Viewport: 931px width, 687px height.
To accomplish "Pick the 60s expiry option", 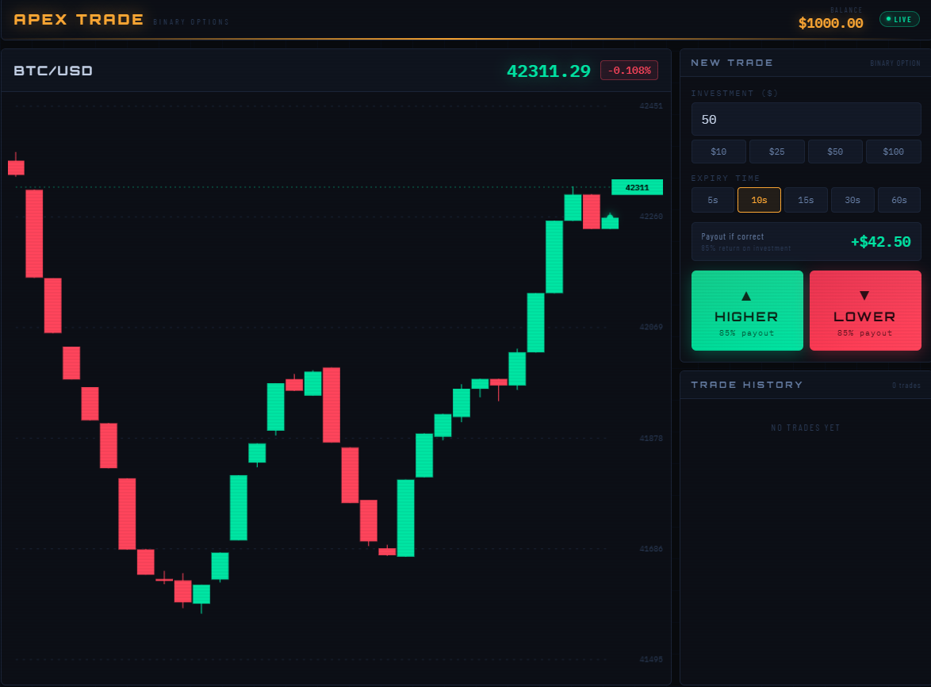I will click(898, 200).
